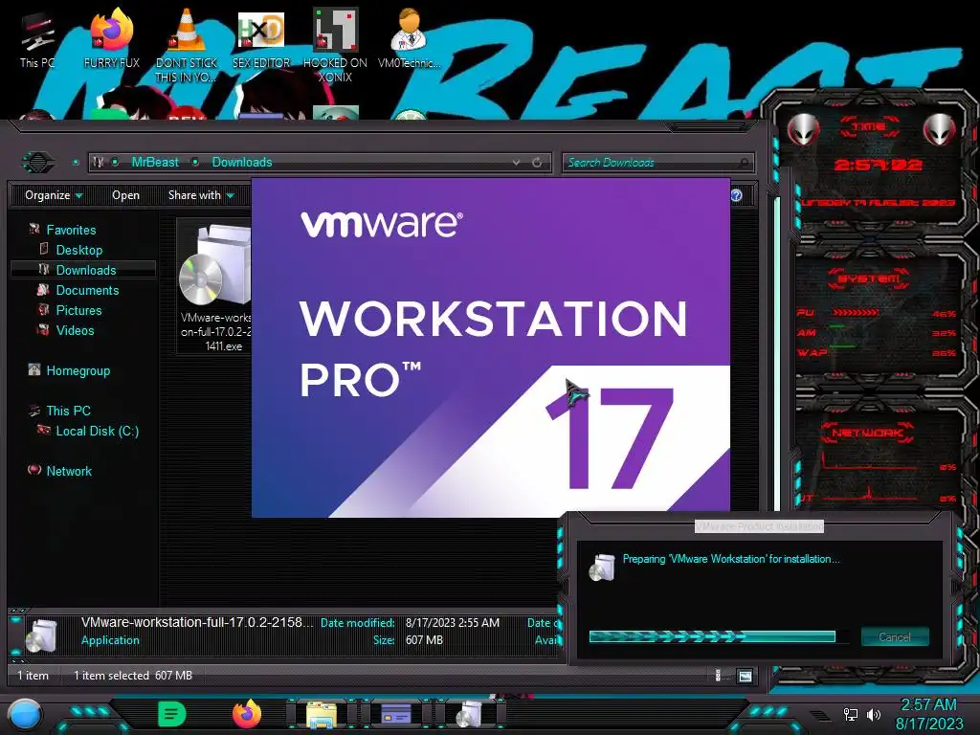Open the address bar history dropdown
980x735 pixels.
(x=516, y=163)
